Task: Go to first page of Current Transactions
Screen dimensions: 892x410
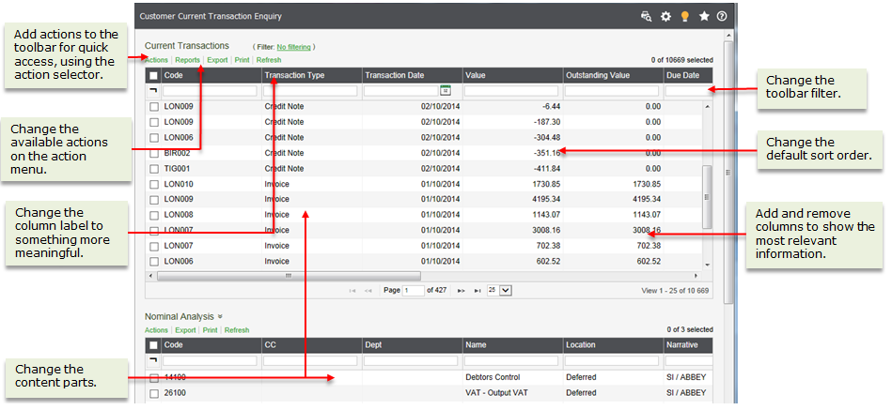Action: (x=352, y=290)
